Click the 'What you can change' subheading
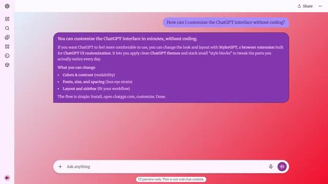 76,67
